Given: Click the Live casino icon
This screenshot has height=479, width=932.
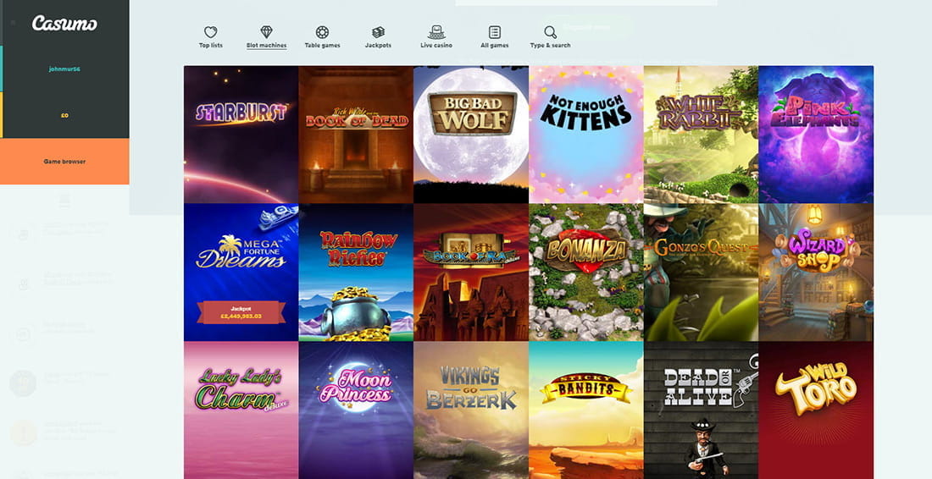Looking at the screenshot, I should 436,32.
